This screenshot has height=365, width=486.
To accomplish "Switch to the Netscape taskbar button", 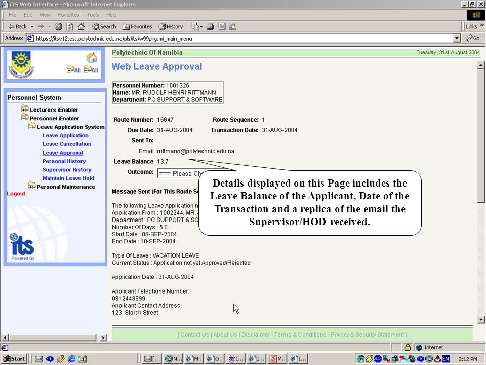I will [173, 359].
